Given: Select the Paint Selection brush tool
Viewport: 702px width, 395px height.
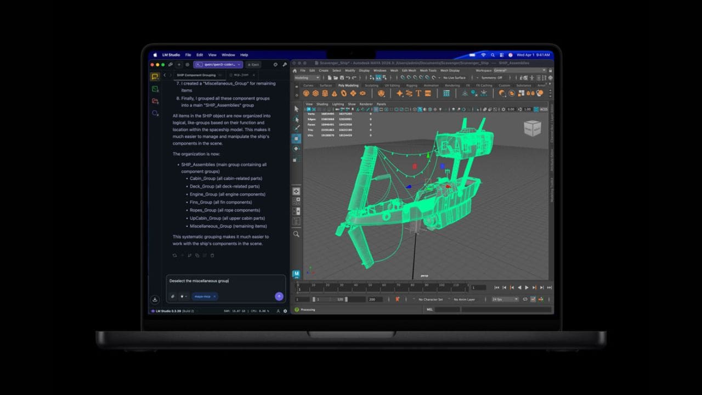Looking at the screenshot, I should [x=296, y=128].
